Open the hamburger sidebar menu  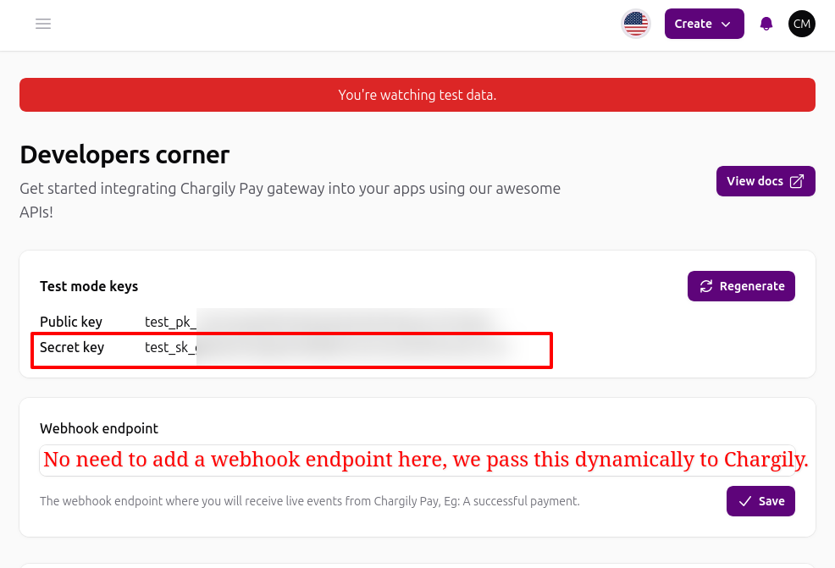coord(43,24)
